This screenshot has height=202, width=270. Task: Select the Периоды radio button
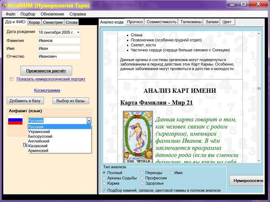(142, 173)
